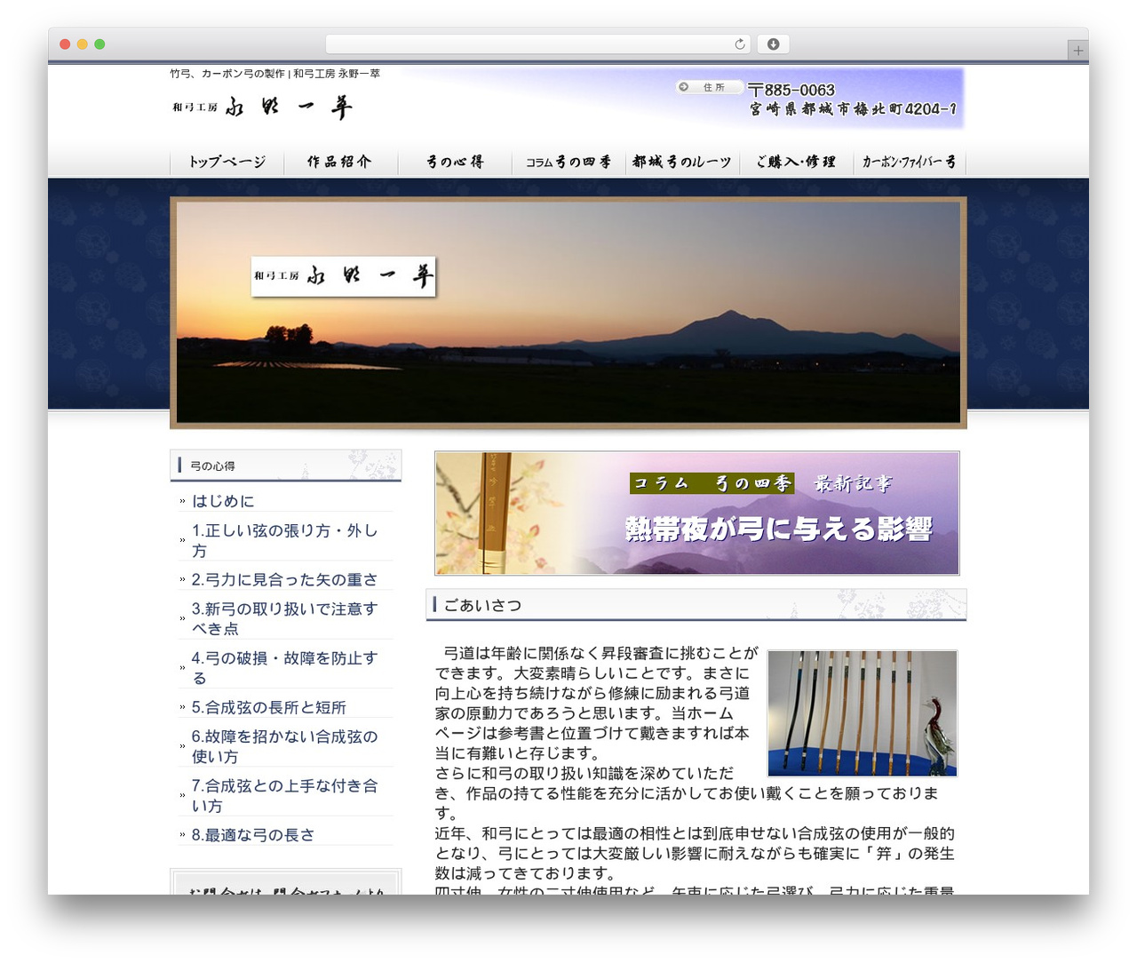This screenshot has width=1137, height=963.
Task: Open the ご購入・修理 navigation item
Action: tap(796, 162)
